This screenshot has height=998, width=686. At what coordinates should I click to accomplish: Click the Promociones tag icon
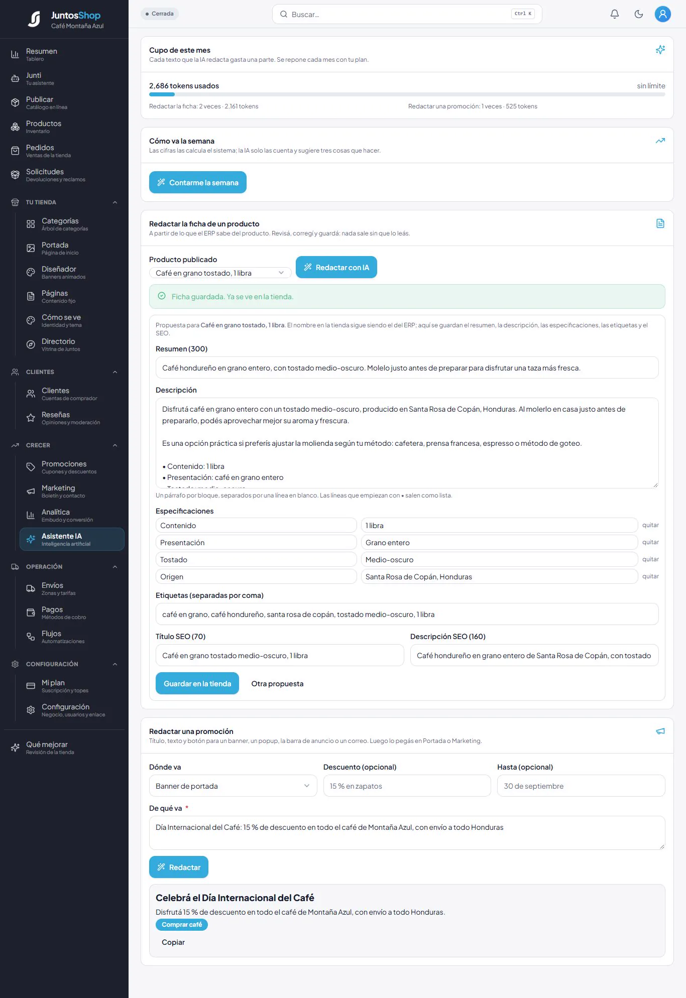pos(31,467)
